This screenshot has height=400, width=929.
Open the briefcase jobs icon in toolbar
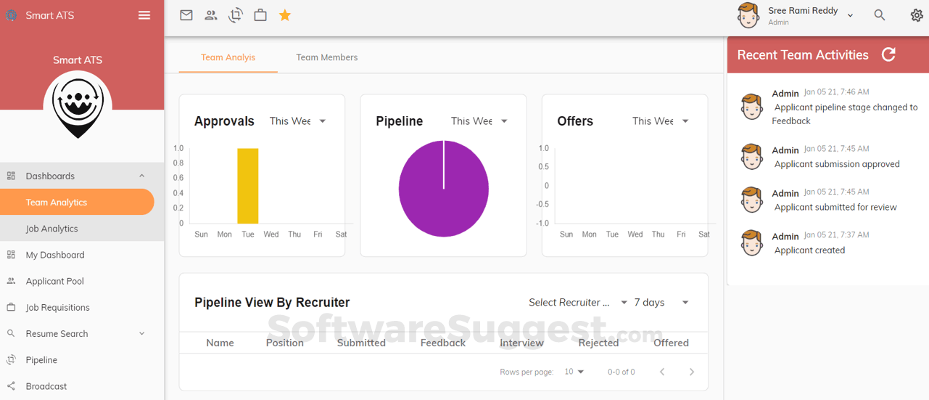point(260,15)
